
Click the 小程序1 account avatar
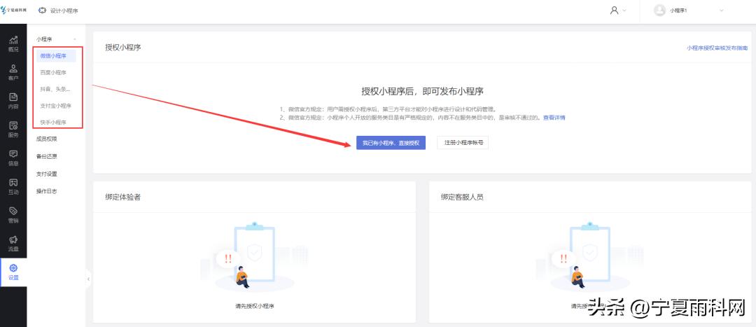[659, 10]
